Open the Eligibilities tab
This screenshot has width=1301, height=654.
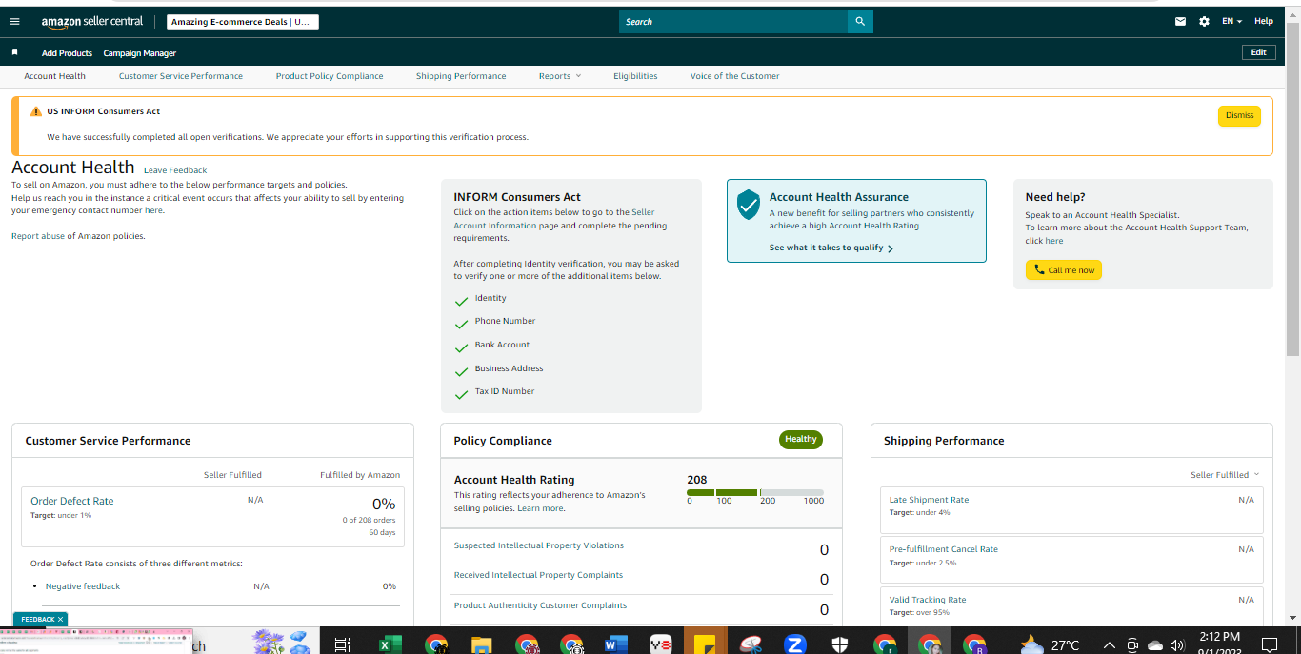(635, 76)
